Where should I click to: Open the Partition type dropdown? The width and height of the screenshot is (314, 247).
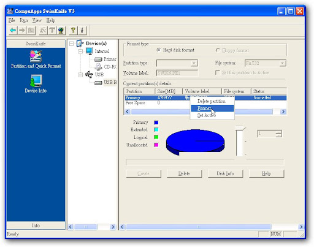pos(194,63)
